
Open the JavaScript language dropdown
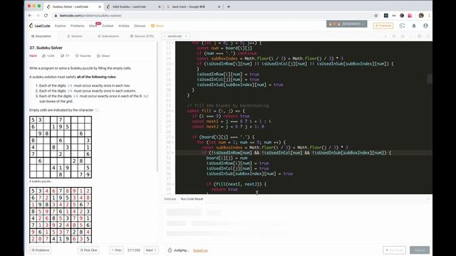[175, 36]
